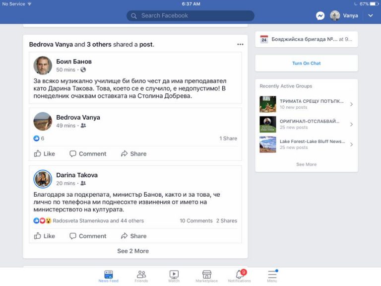The image size is (381, 286).
Task: Click the Search Facebook field
Action: pos(190,16)
